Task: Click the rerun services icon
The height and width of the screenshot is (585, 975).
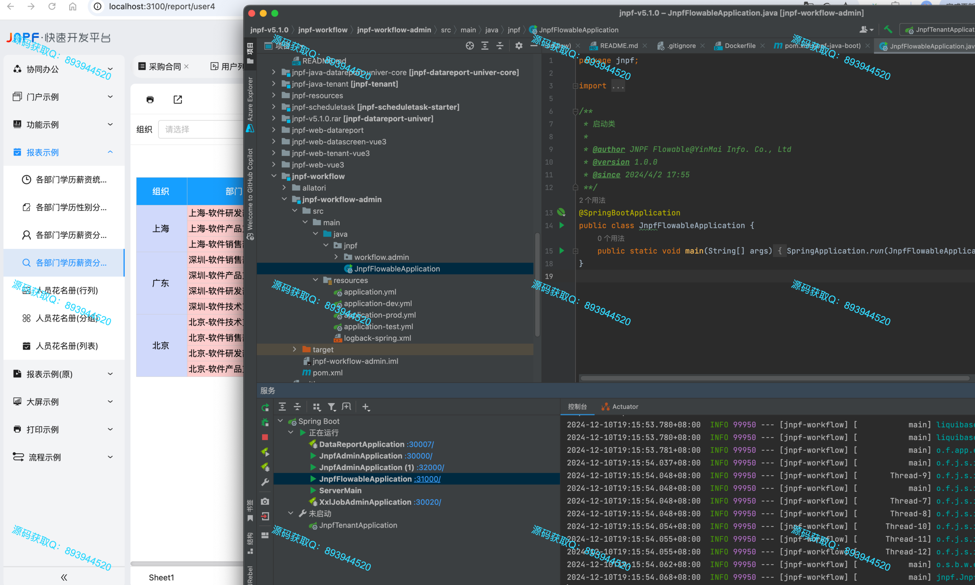Action: (265, 407)
